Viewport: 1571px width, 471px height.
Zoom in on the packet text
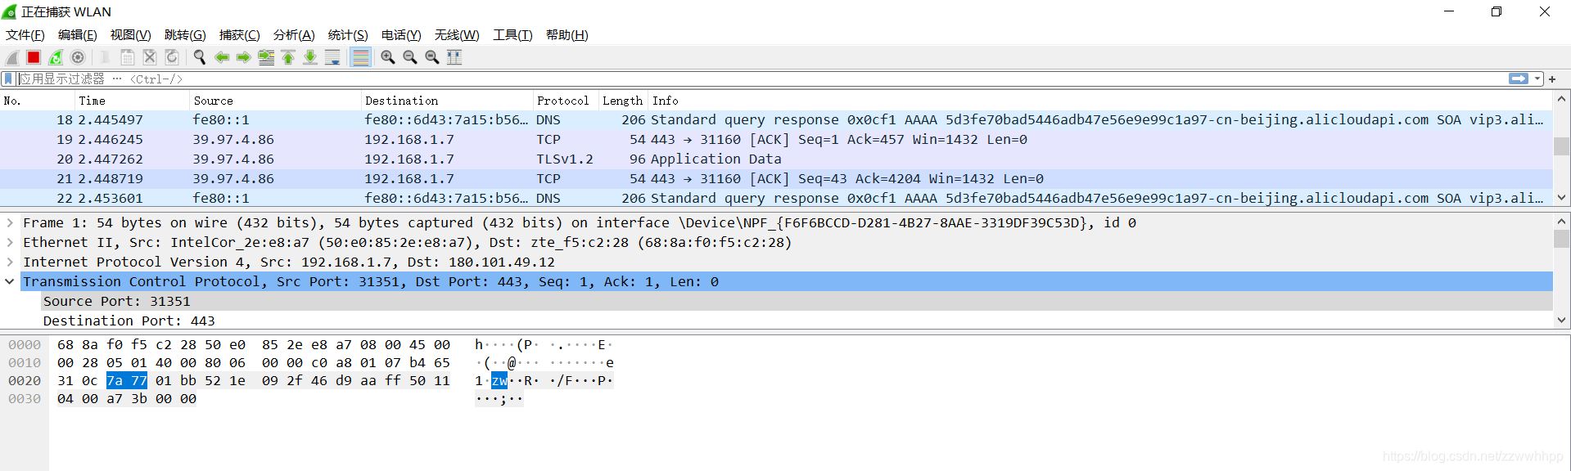click(x=388, y=57)
